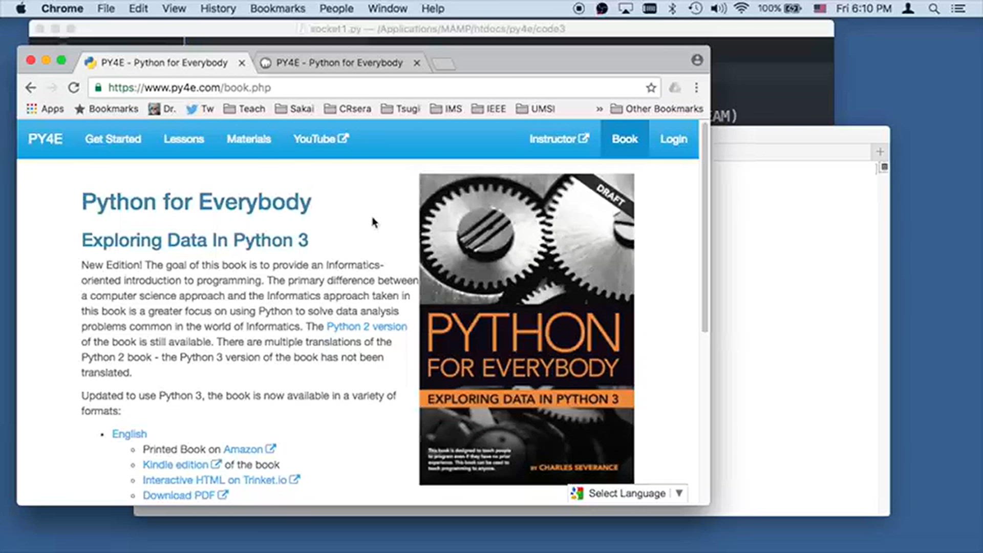Open the Bookmarks star folder

point(106,109)
